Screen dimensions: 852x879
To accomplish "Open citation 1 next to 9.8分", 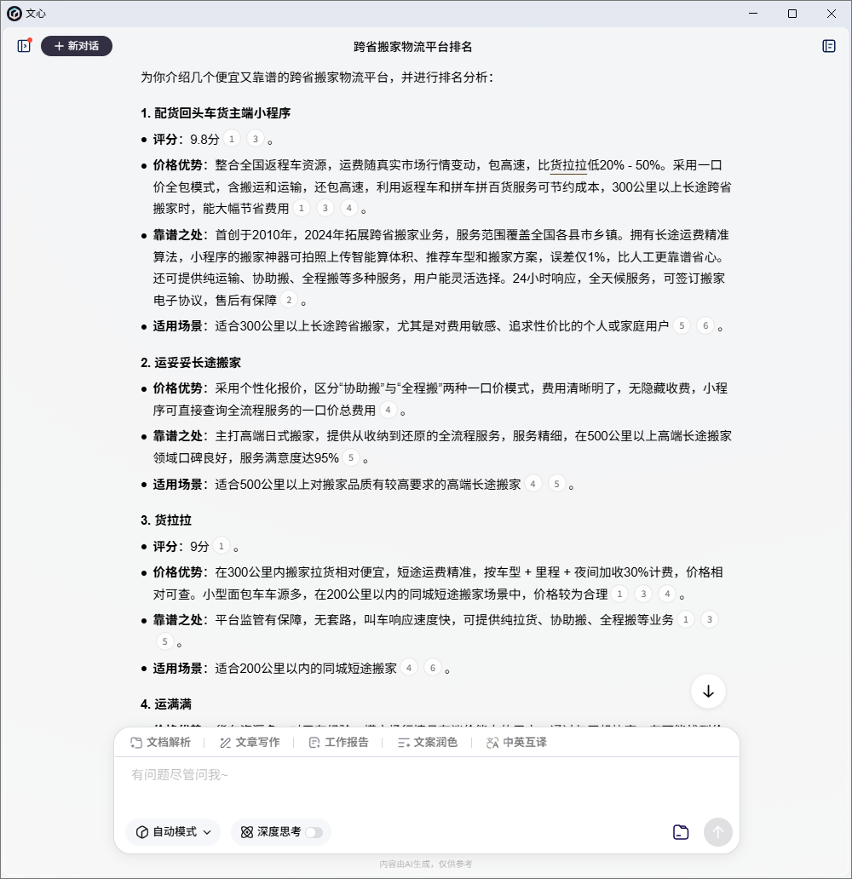I will pyautogui.click(x=232, y=139).
